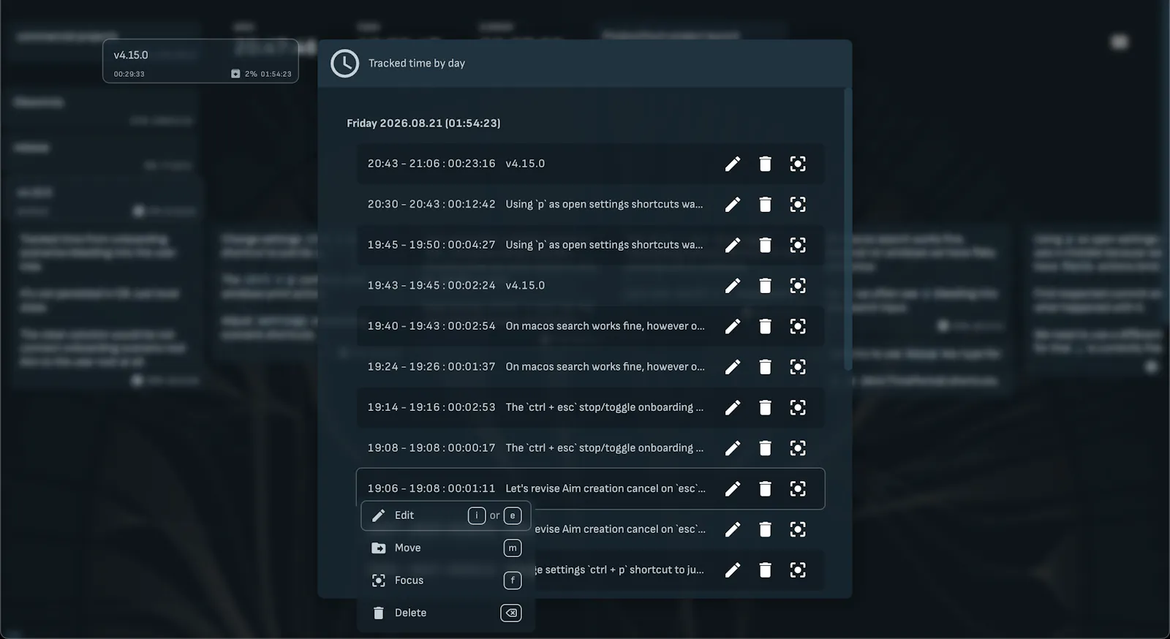Select the "19:06 - 19:08 : 00:01:11" time text
The image size is (1170, 639).
pos(431,488)
